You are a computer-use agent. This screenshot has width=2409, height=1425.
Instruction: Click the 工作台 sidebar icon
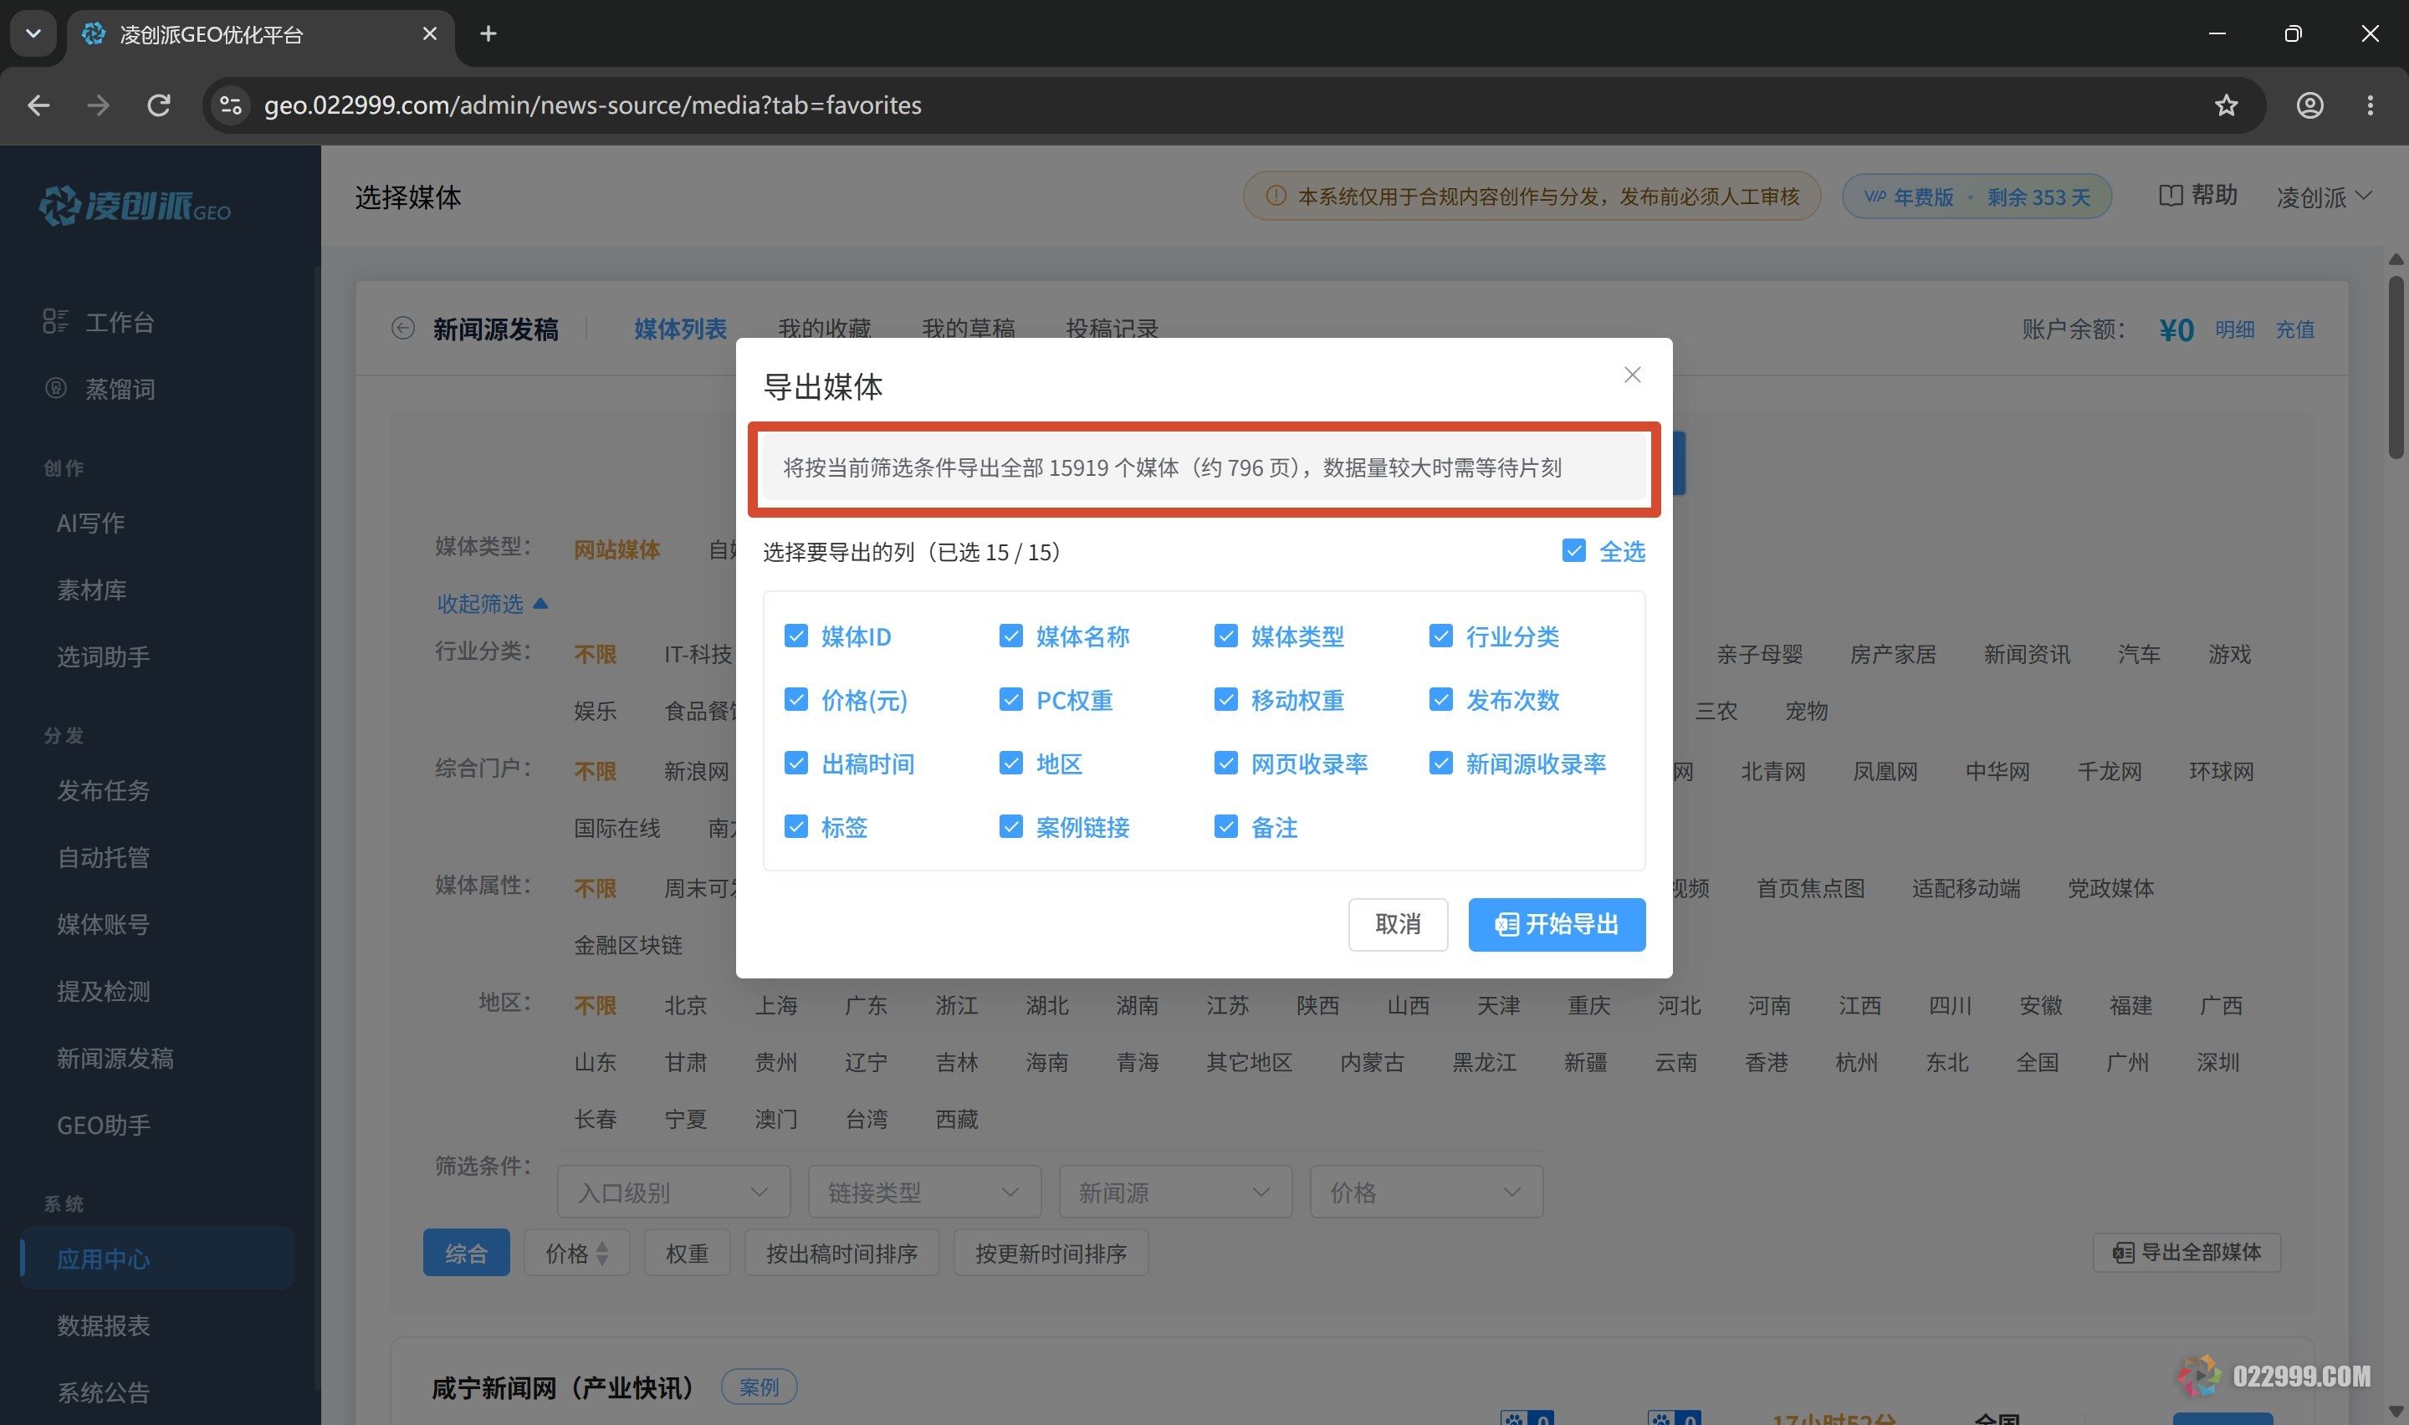[56, 322]
